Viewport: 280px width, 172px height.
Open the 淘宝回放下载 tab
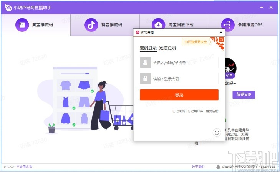[174, 25]
